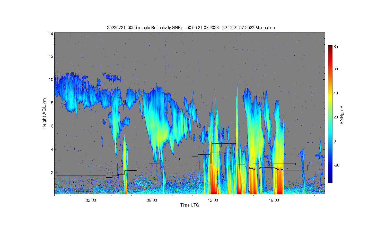Click the colorbar value 60
Image resolution: width=386 pixels, height=232 pixels.
pos(336,70)
